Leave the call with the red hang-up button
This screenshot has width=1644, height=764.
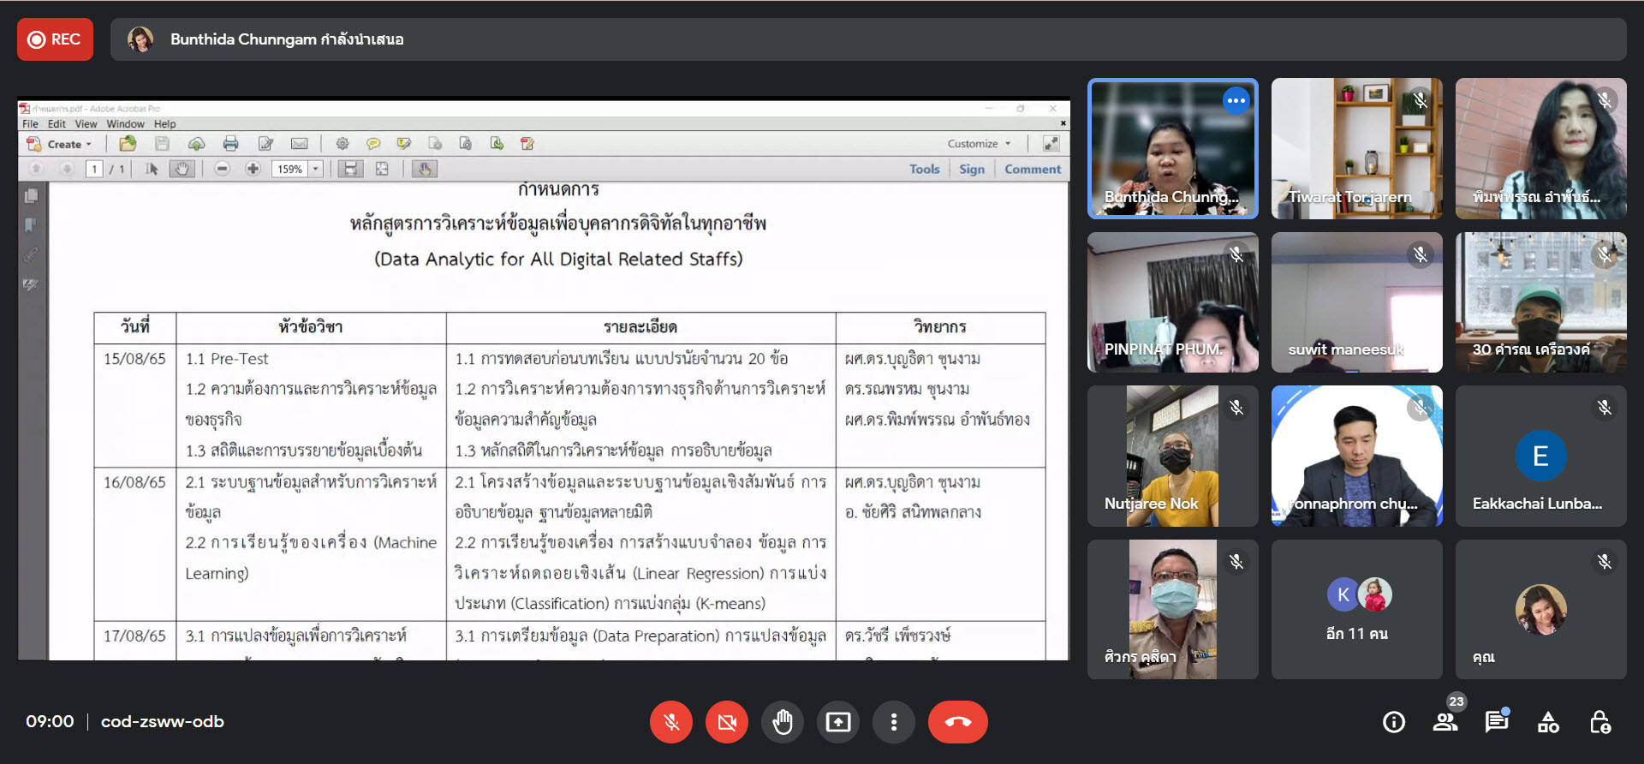click(957, 722)
